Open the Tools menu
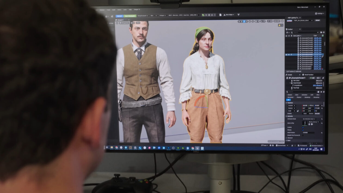Viewport: 343px width, 193px height. tap(108, 10)
